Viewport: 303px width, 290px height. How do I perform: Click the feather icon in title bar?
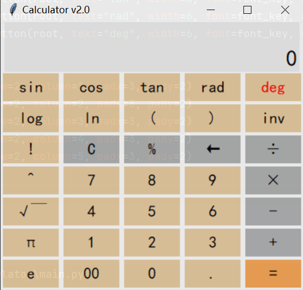tap(13, 10)
